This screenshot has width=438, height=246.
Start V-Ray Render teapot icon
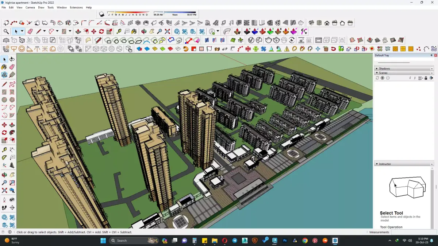click(269, 40)
